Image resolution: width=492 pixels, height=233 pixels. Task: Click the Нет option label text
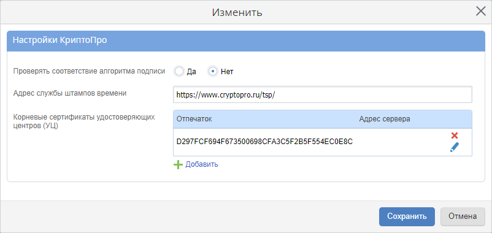[227, 72]
